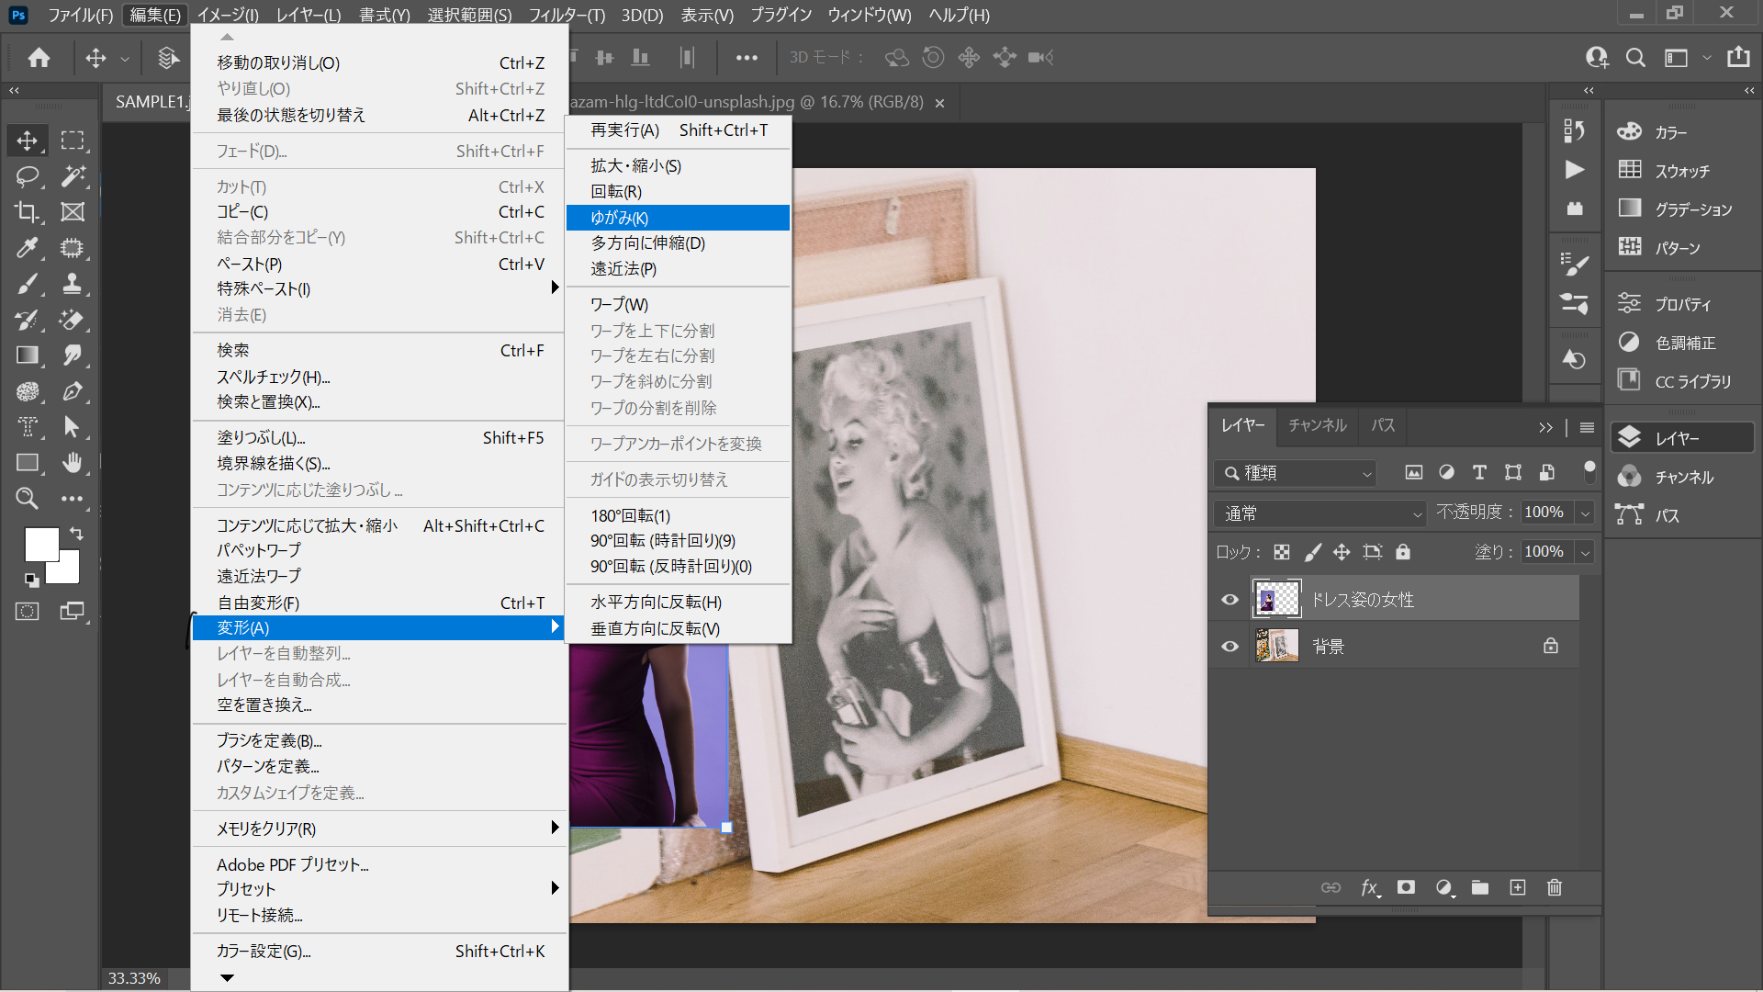
Task: Open the 種類 layer filter dropdown
Action: [1295, 473]
